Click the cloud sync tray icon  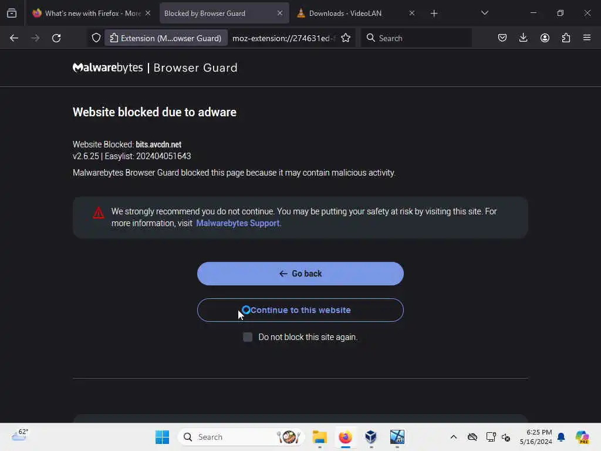(x=472, y=437)
